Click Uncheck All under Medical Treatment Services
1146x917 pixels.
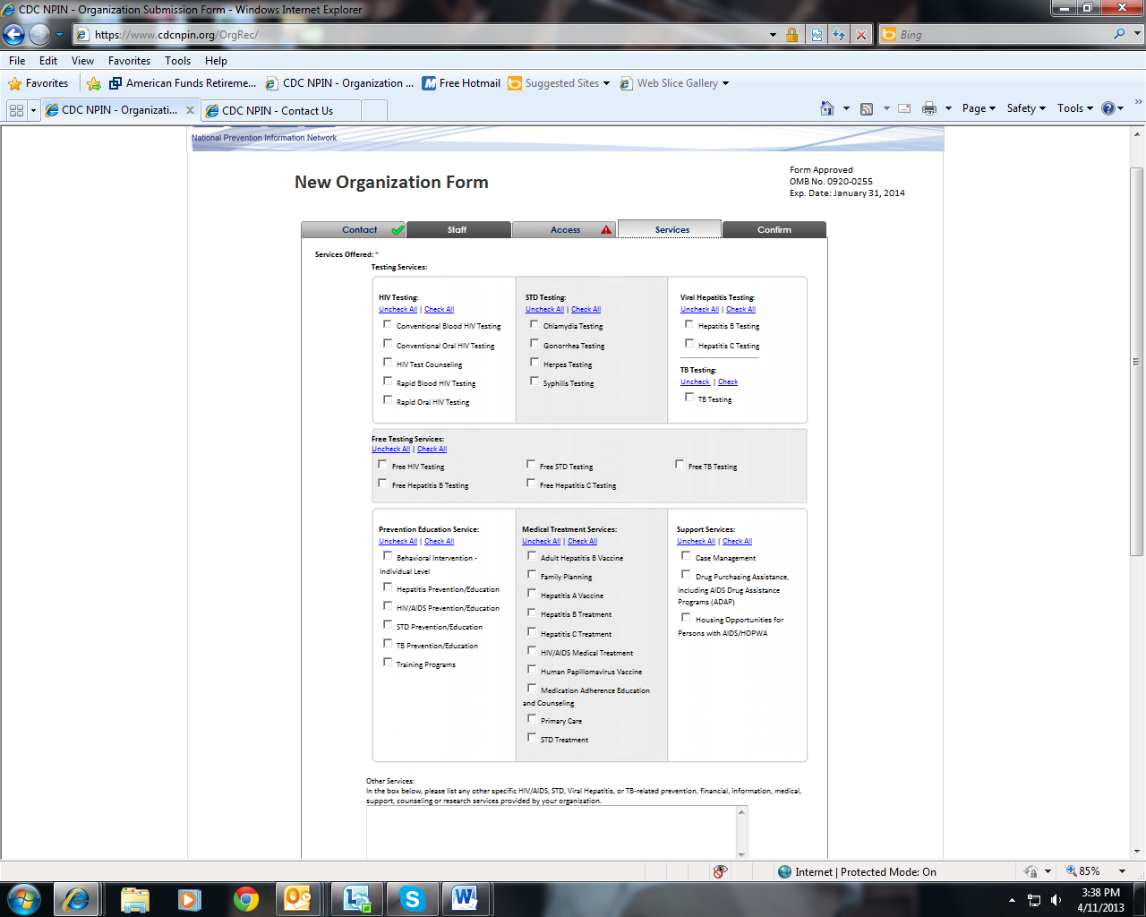[542, 541]
